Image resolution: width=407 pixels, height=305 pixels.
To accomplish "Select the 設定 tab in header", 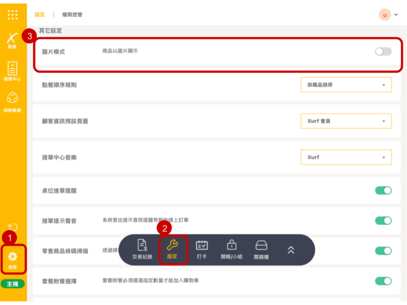I will click(40, 15).
